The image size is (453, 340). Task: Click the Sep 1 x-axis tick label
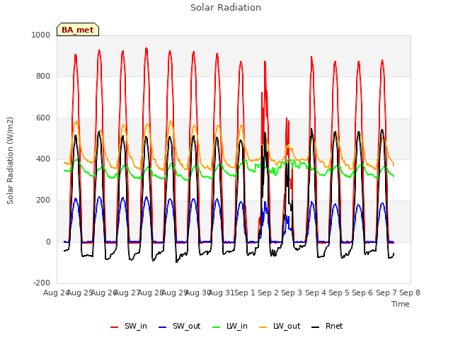(x=245, y=293)
